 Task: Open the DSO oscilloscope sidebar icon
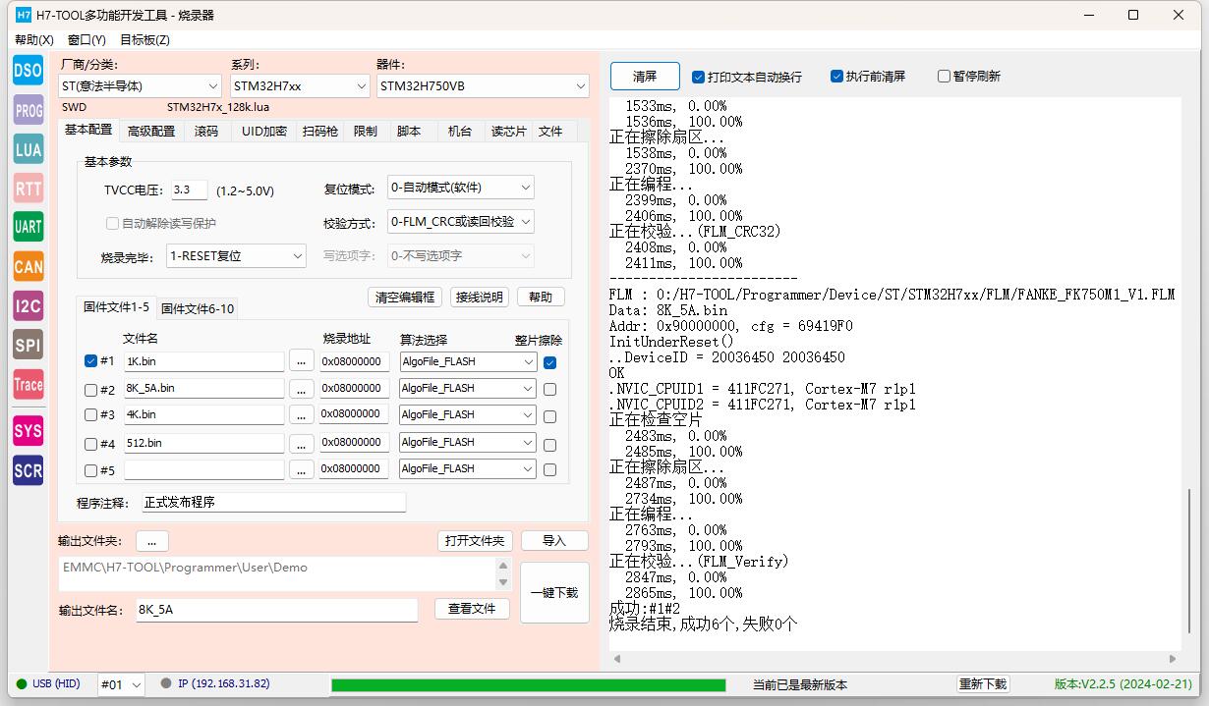pyautogui.click(x=28, y=71)
